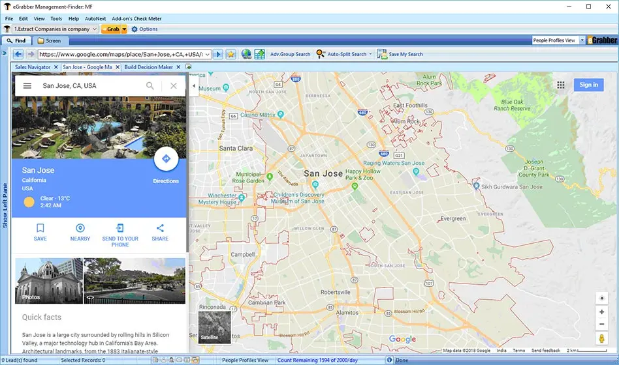
Task: Open the cathedral Photos thumbnail
Action: 49,281
